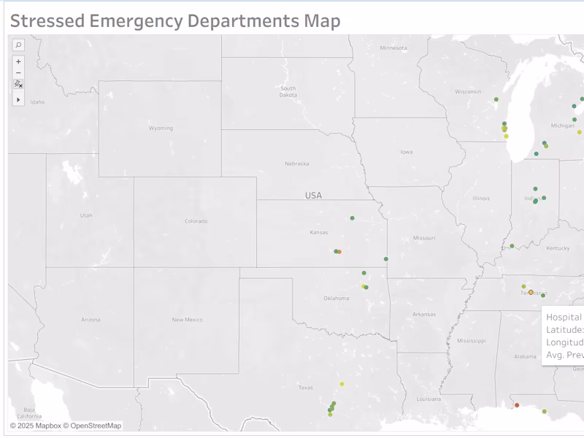Select the topmost green mark in Oklahoma
Screen dimensions: 584x438
364,273
